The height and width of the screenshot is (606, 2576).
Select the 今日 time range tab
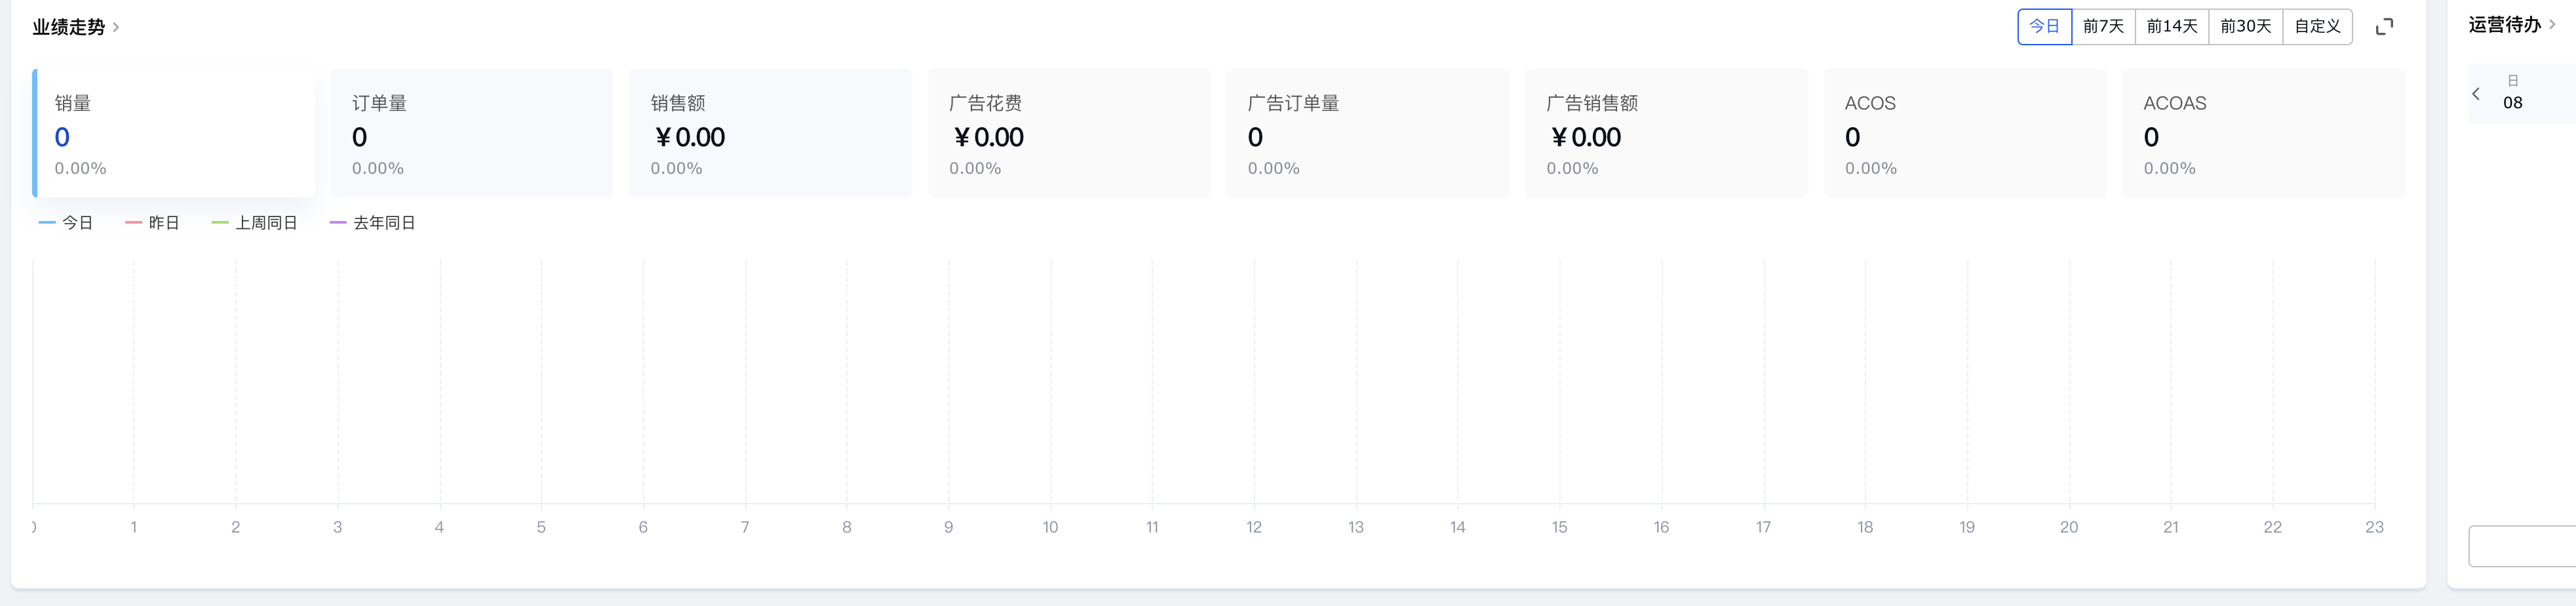click(x=2044, y=27)
